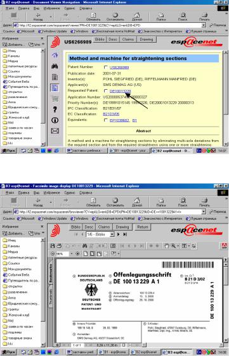Click Обновить refresh icon in Document Viewer Navigation window

[93, 17]
